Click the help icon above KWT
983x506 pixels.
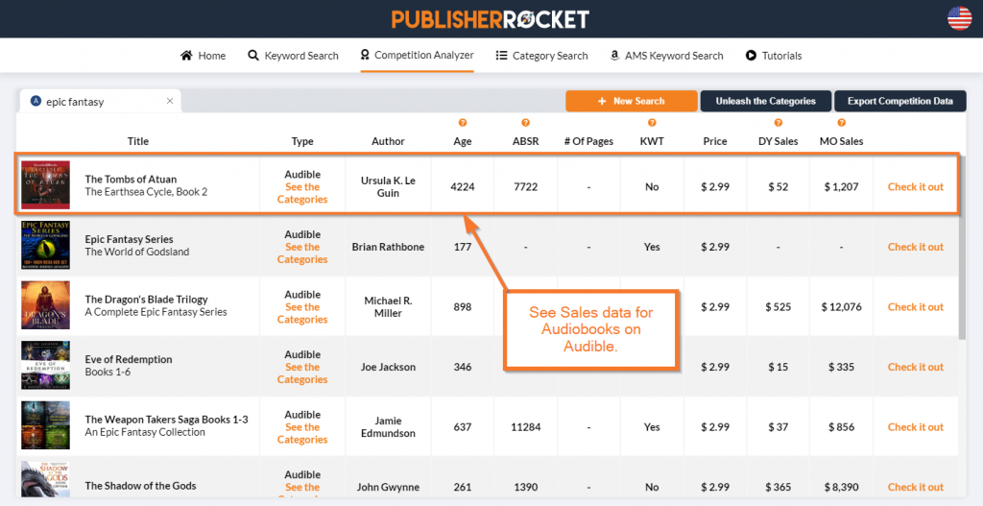[x=652, y=123]
